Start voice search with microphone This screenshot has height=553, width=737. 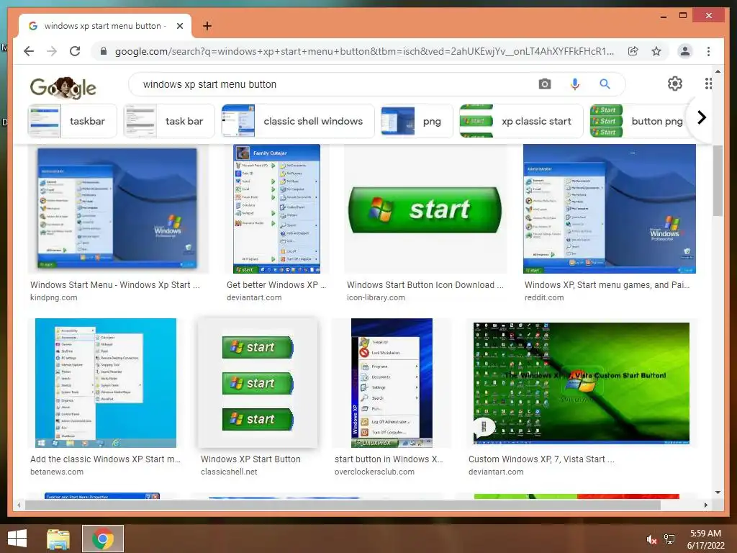[574, 84]
